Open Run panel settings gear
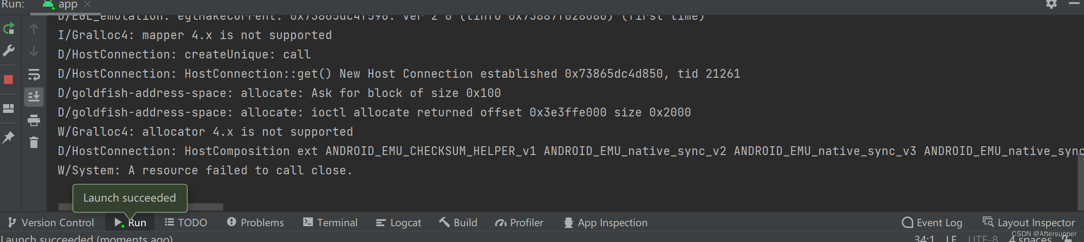The width and height of the screenshot is (1084, 242). pos(1051,4)
